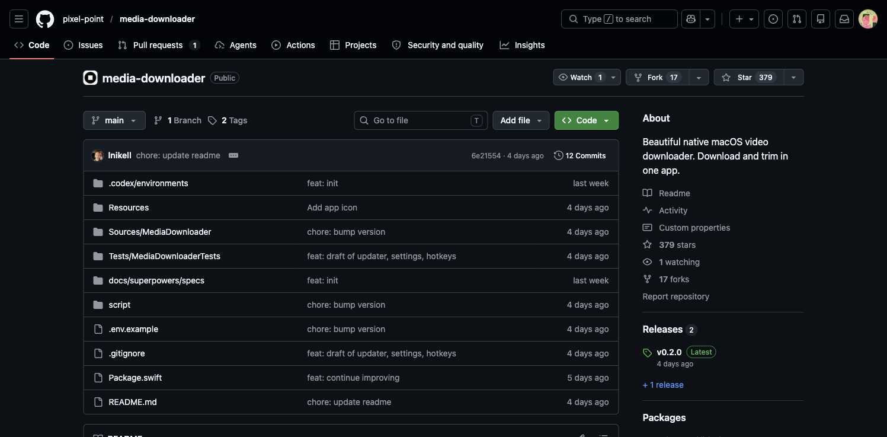
Task: Expand the Fork options arrow
Action: 699,78
